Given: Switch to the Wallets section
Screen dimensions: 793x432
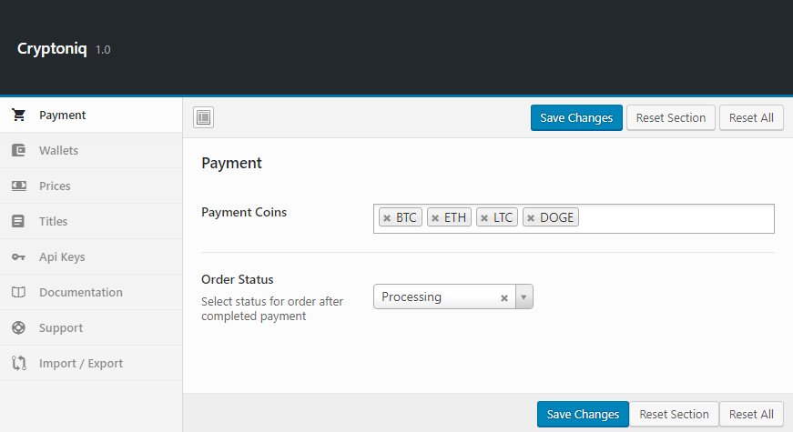Looking at the screenshot, I should click(x=58, y=151).
